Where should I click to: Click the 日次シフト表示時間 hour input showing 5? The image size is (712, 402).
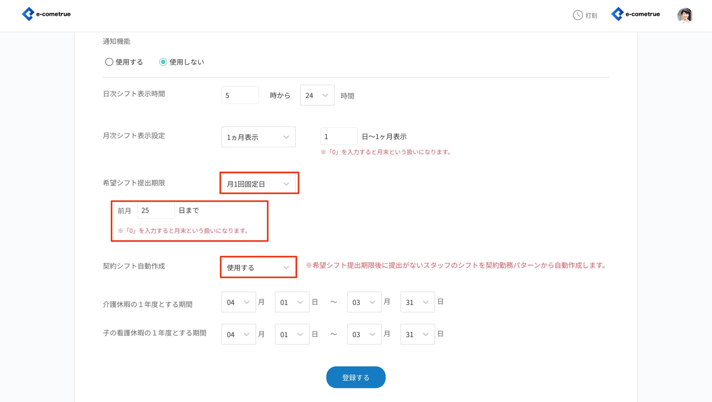coord(240,95)
